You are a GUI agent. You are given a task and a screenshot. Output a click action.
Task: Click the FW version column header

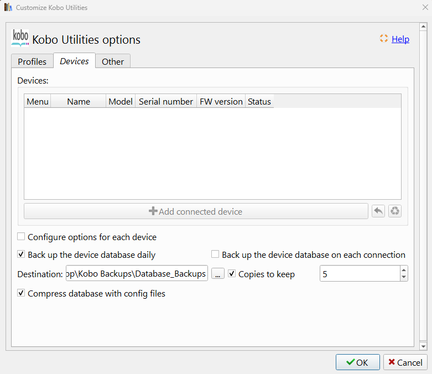(x=221, y=101)
